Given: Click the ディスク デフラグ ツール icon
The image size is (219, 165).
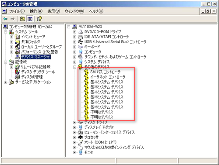Looking at the screenshot, I should (18, 72).
